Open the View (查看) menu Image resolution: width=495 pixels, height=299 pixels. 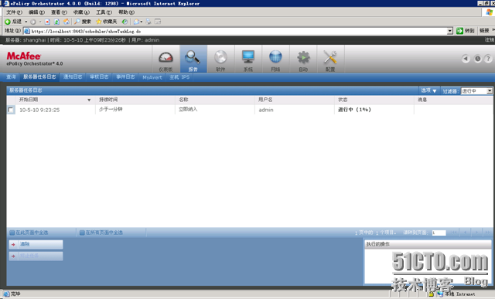point(59,12)
